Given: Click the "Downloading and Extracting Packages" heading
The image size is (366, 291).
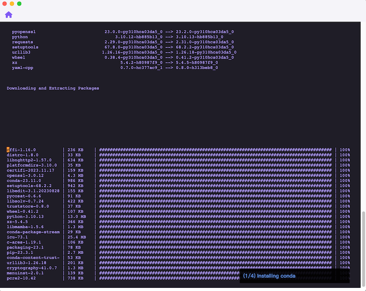Looking at the screenshot, I should 53,88.
